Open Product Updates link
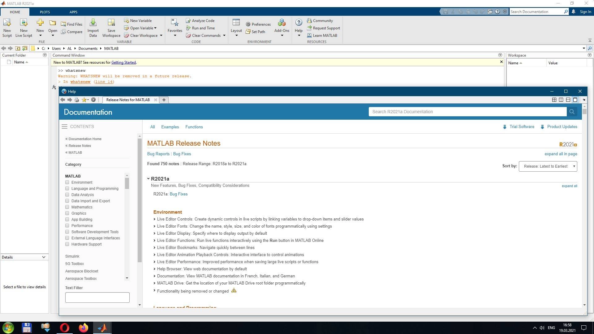The width and height of the screenshot is (594, 334). (x=562, y=126)
